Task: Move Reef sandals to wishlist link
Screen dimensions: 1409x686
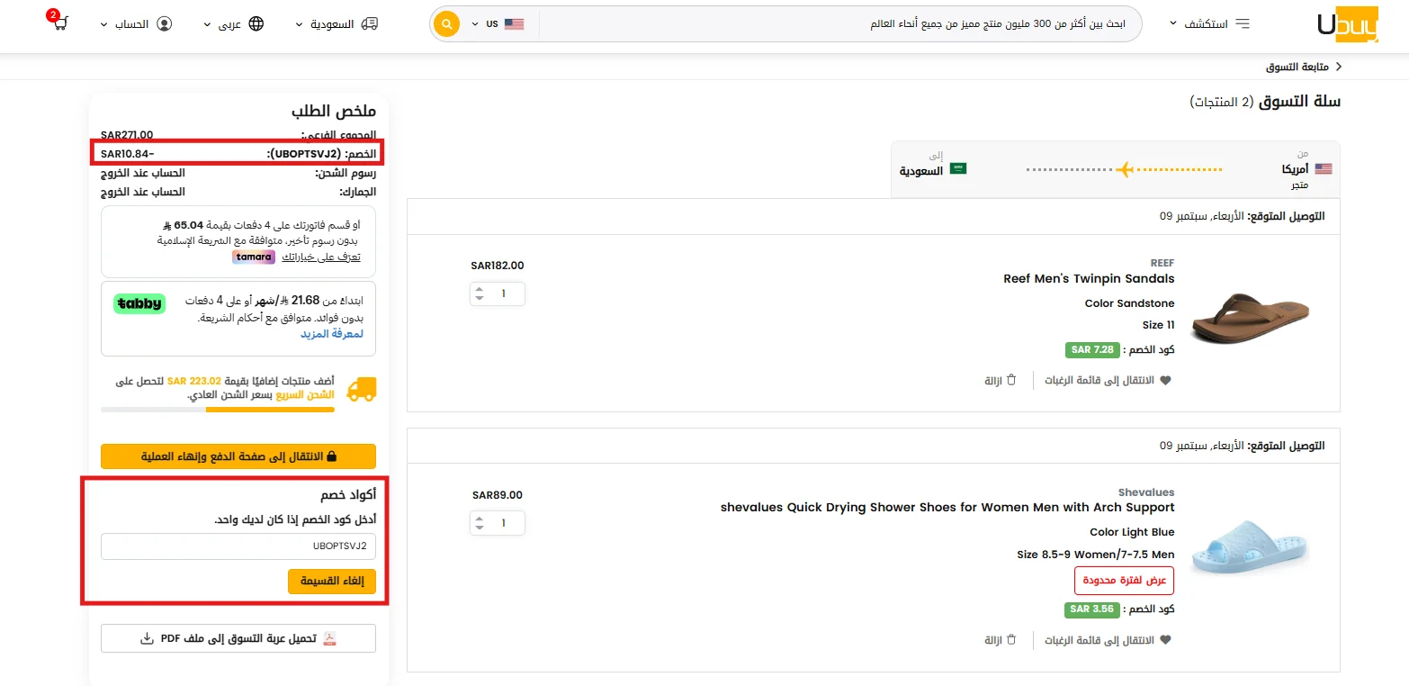Action: (x=1108, y=381)
